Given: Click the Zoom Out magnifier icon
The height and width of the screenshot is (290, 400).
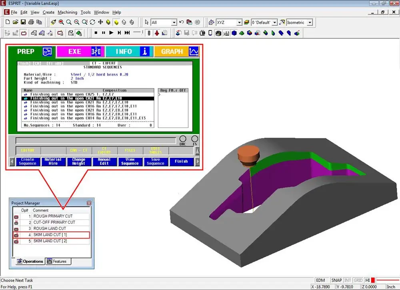Looking at the screenshot, I should (76, 22).
